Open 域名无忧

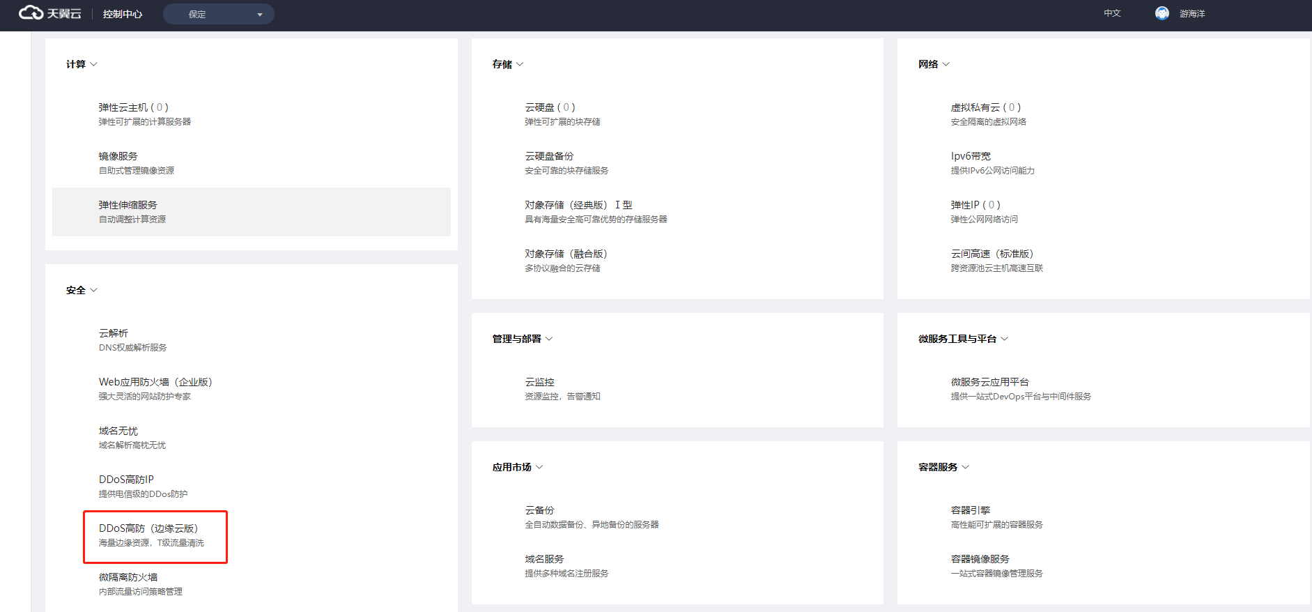pyautogui.click(x=118, y=431)
